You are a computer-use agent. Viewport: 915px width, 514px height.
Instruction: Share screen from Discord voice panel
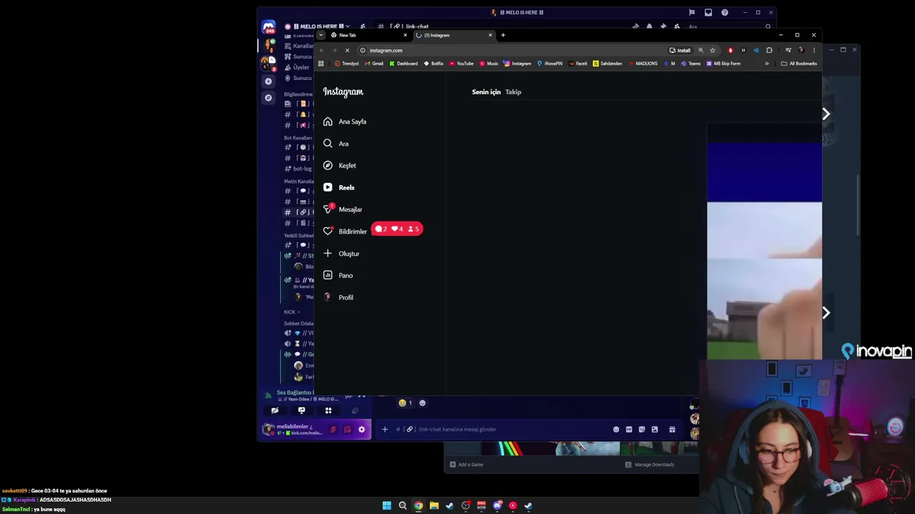[x=302, y=410]
